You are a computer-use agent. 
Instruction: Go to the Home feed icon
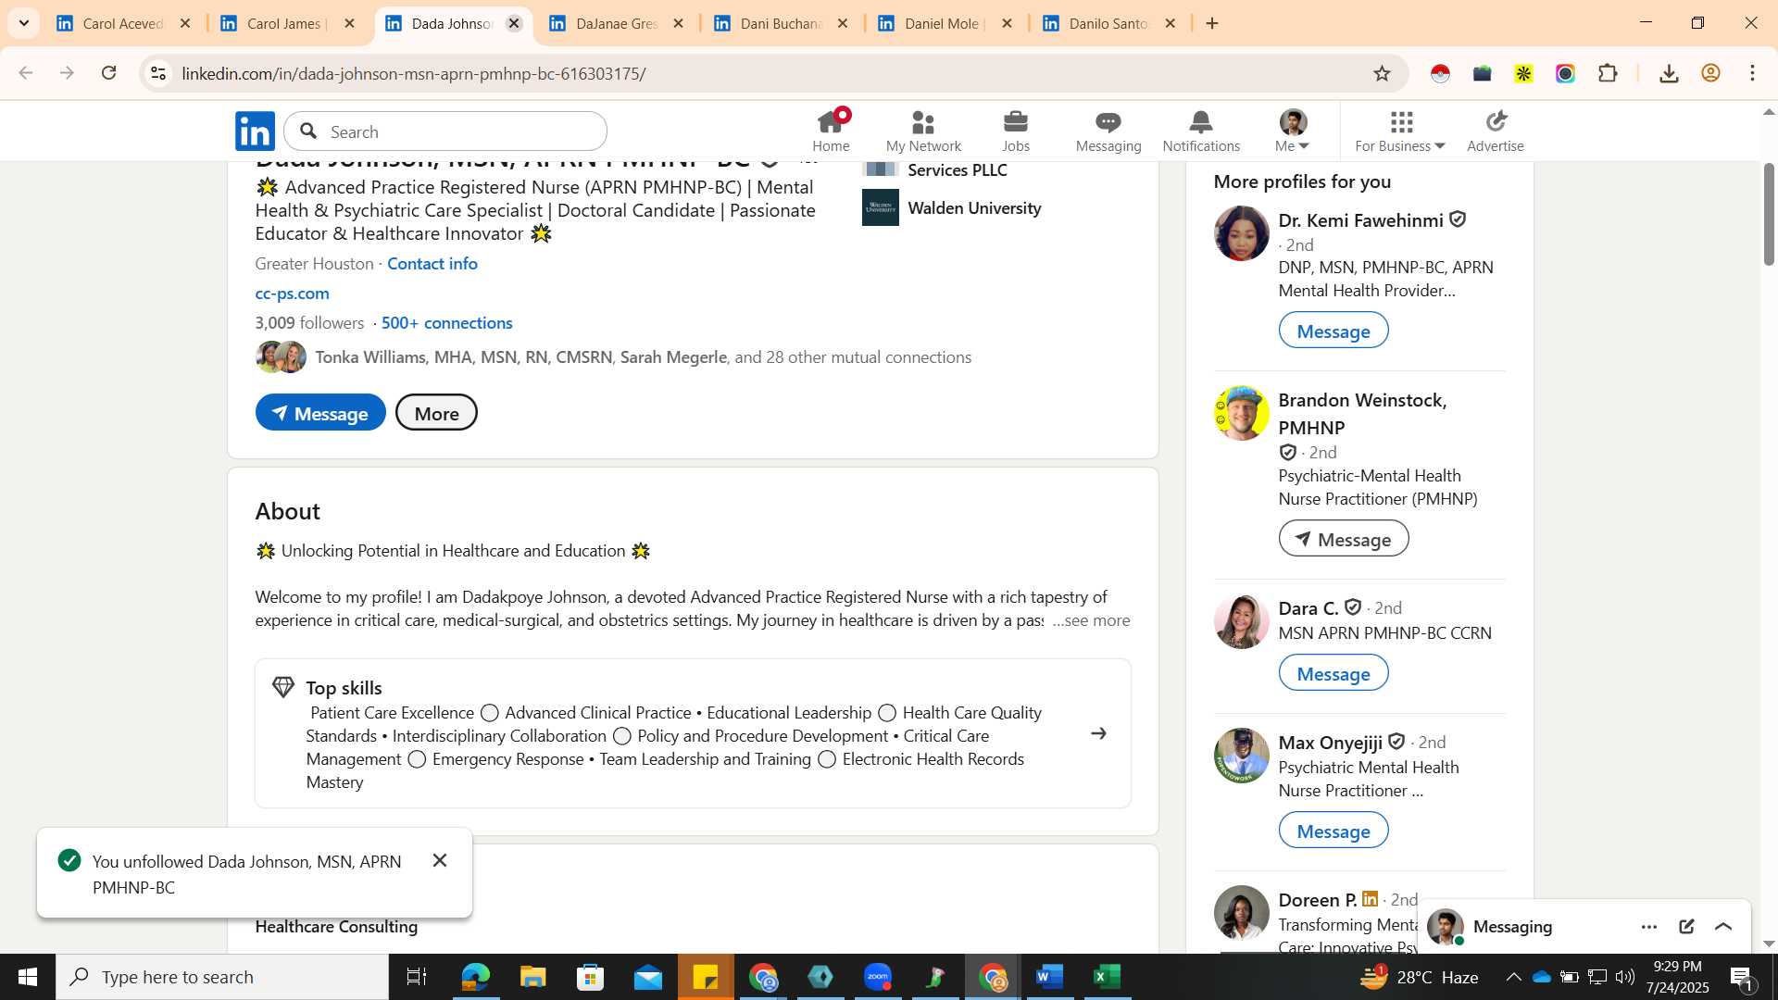831,131
